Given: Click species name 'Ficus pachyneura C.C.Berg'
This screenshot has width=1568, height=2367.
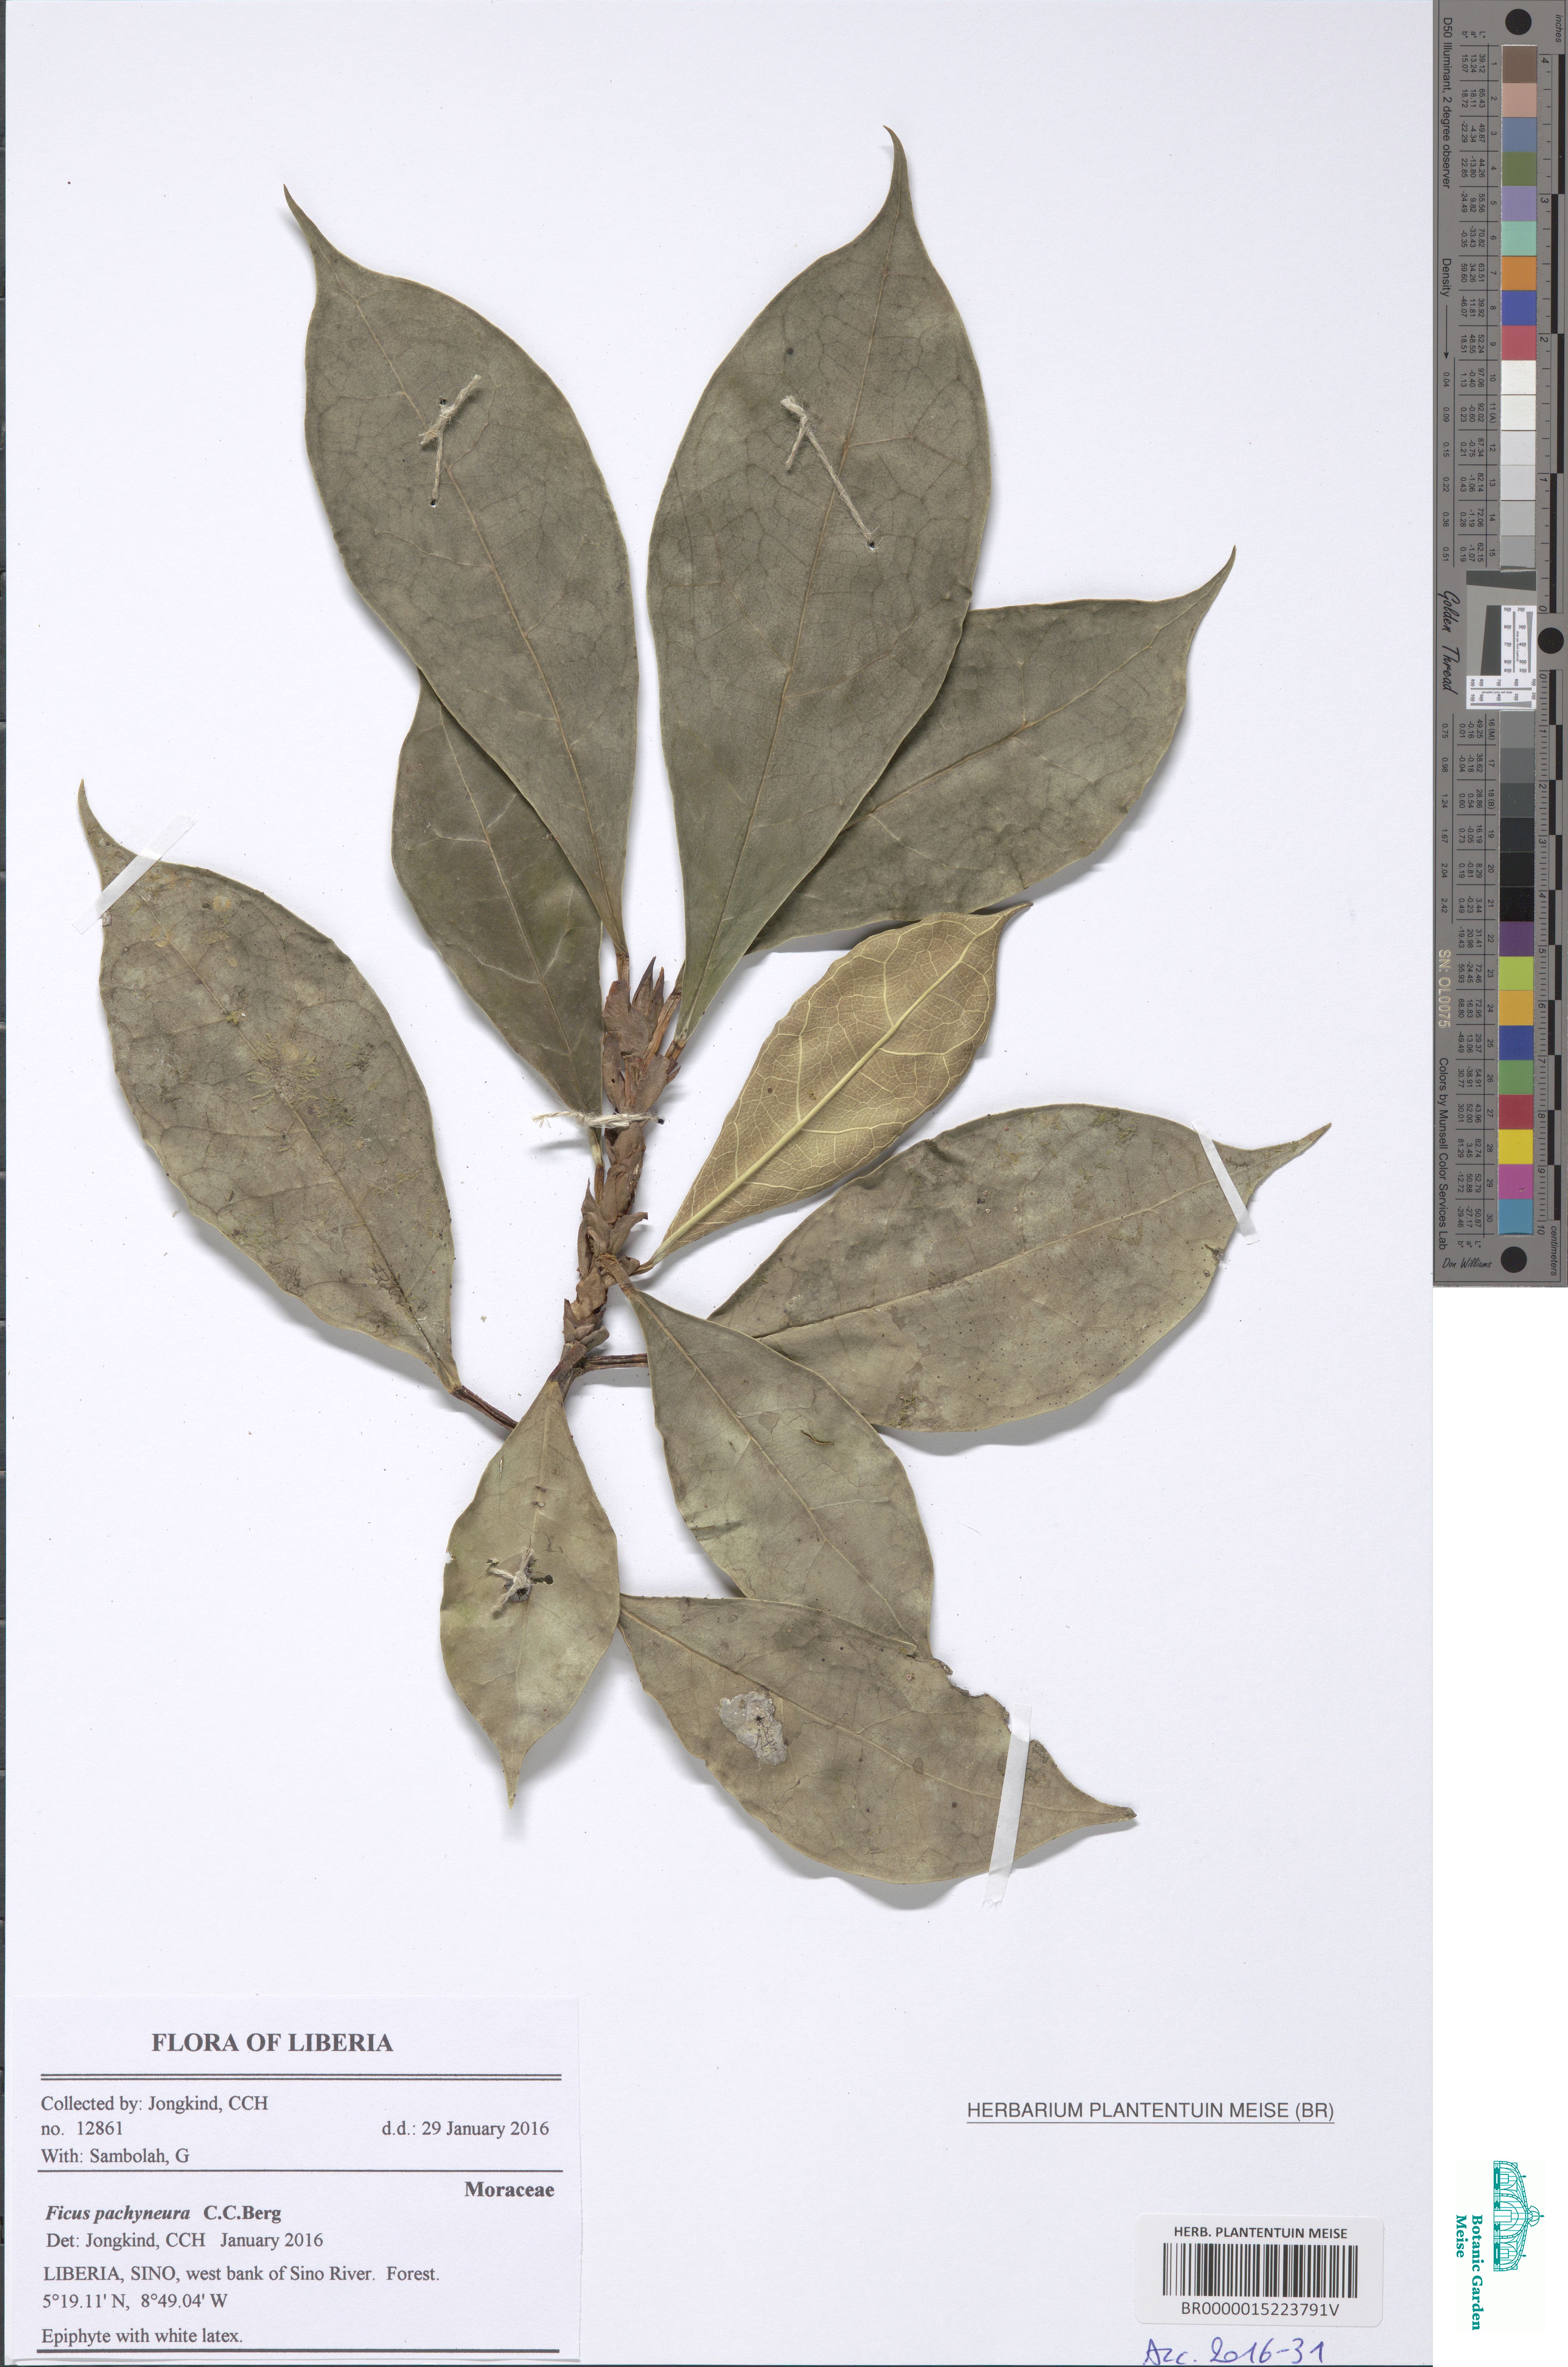Looking at the screenshot, I should [163, 2213].
